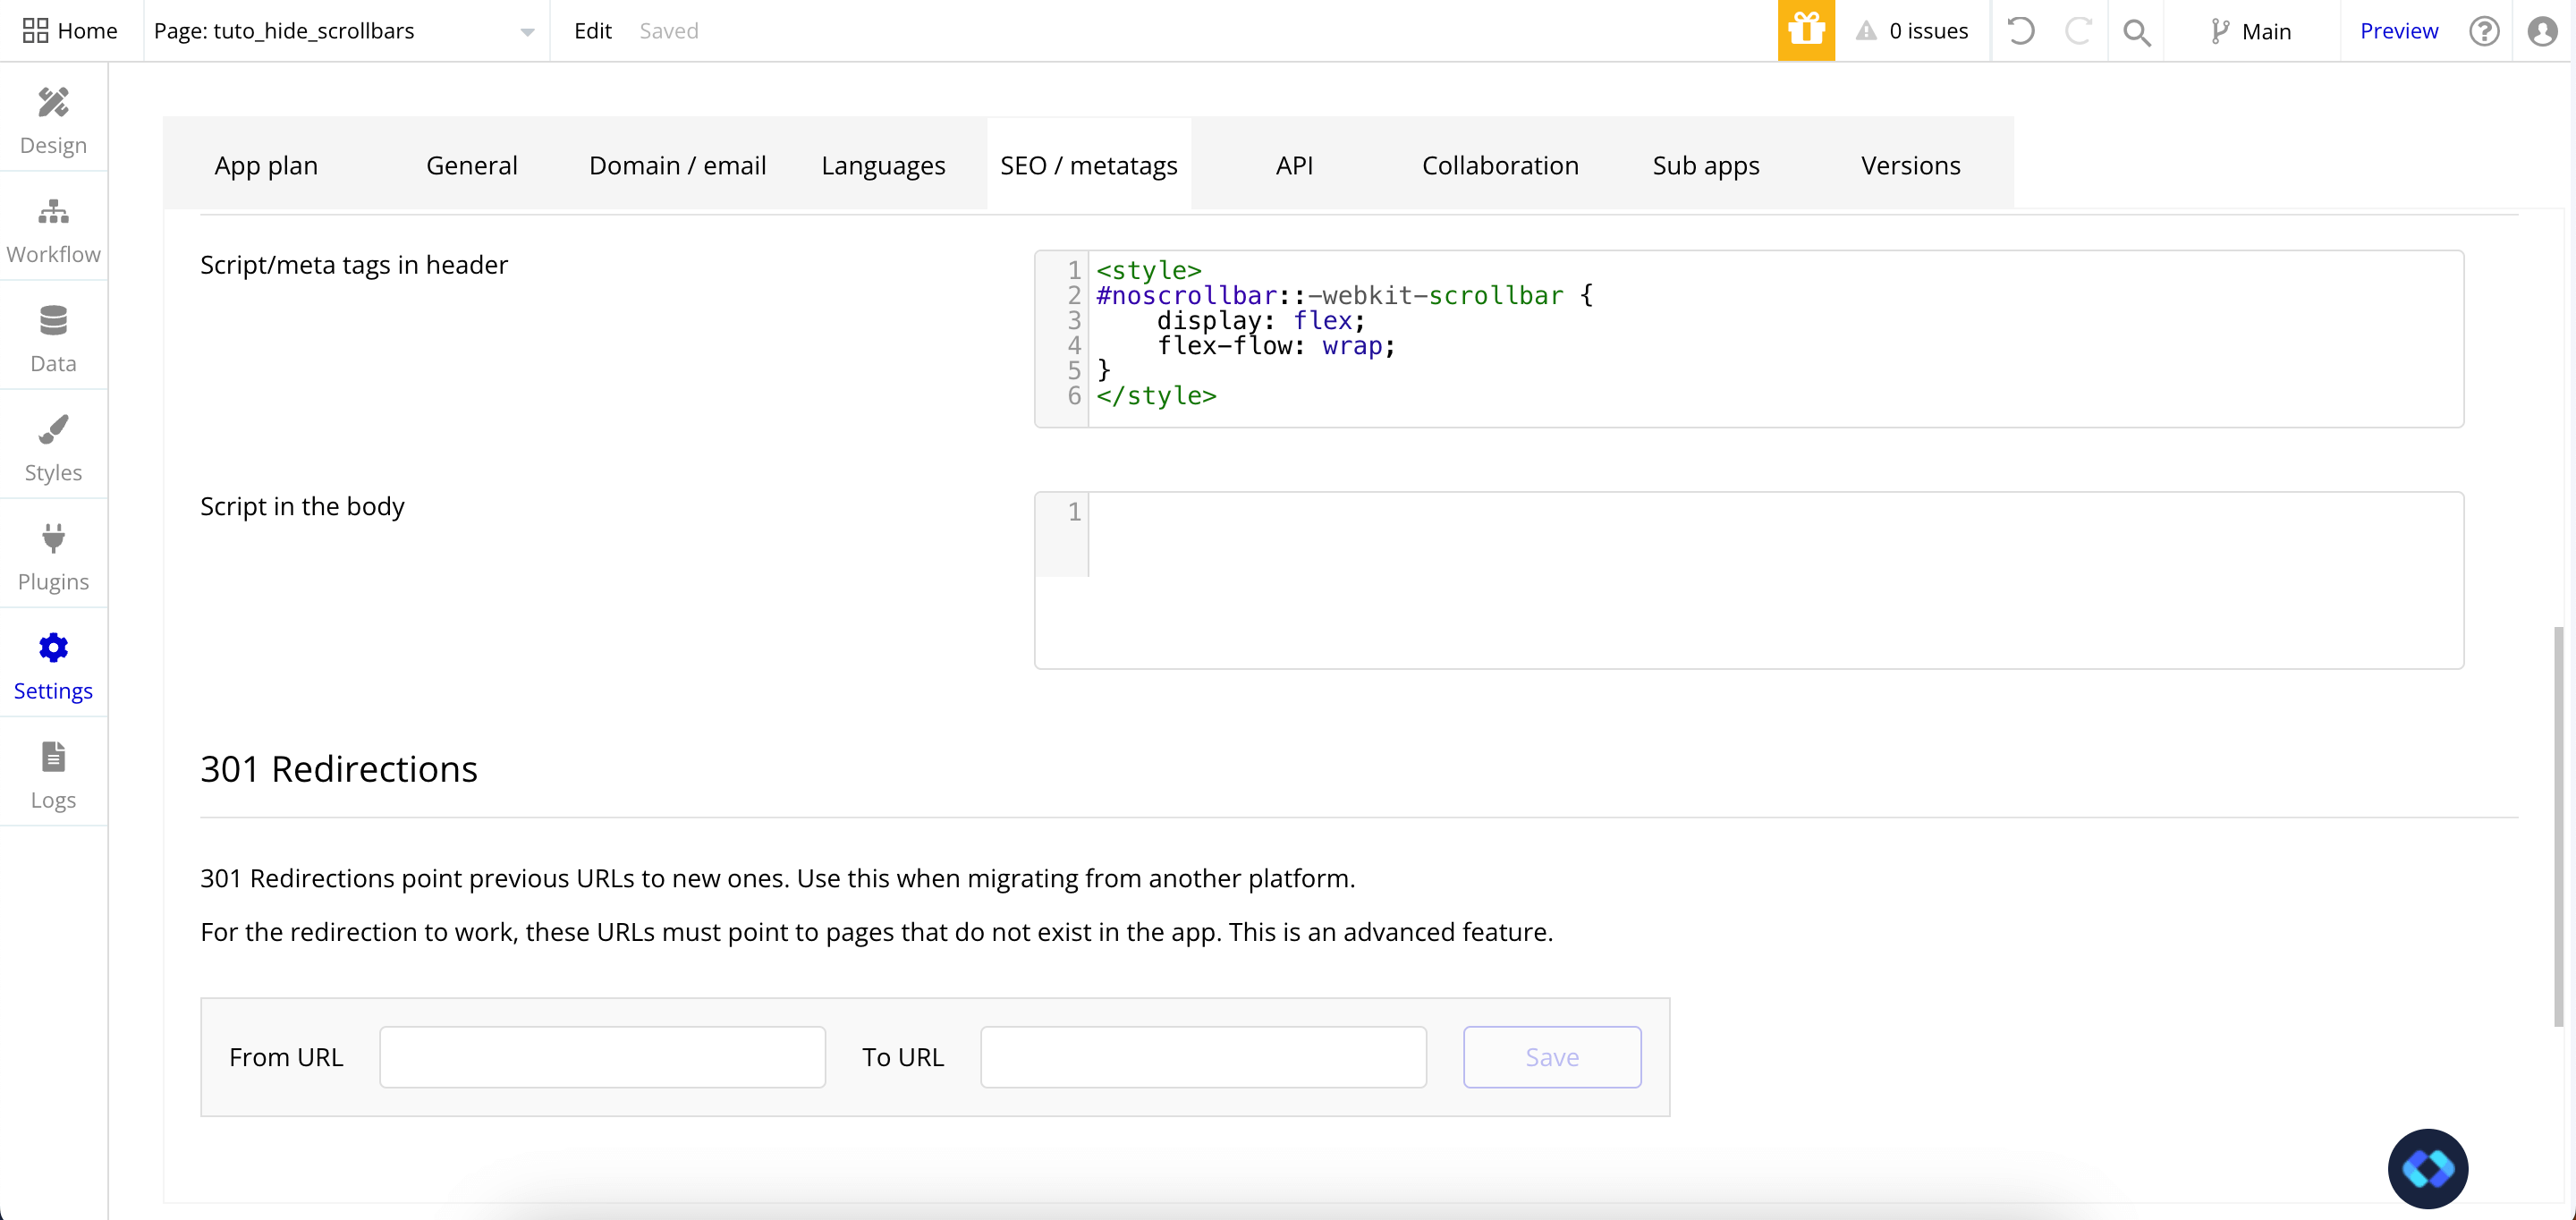
Task: Click into the From URL field
Action: pos(602,1057)
